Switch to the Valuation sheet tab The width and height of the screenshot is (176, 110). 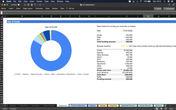[93, 106]
